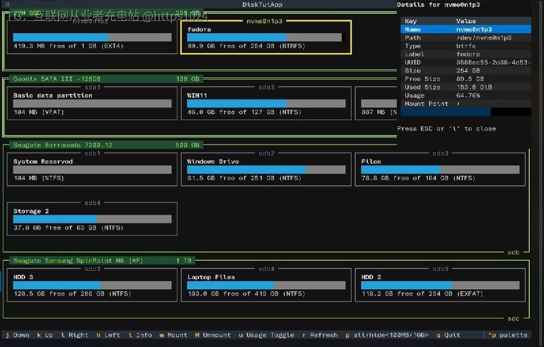Screen dimensions: 544x347
Task: Select the UUID row in details table
Action: [466, 62]
